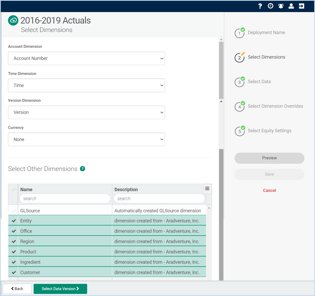Click 'Automatically created GLSource dimension' description
Screen dimensions: 315x296
158,211
